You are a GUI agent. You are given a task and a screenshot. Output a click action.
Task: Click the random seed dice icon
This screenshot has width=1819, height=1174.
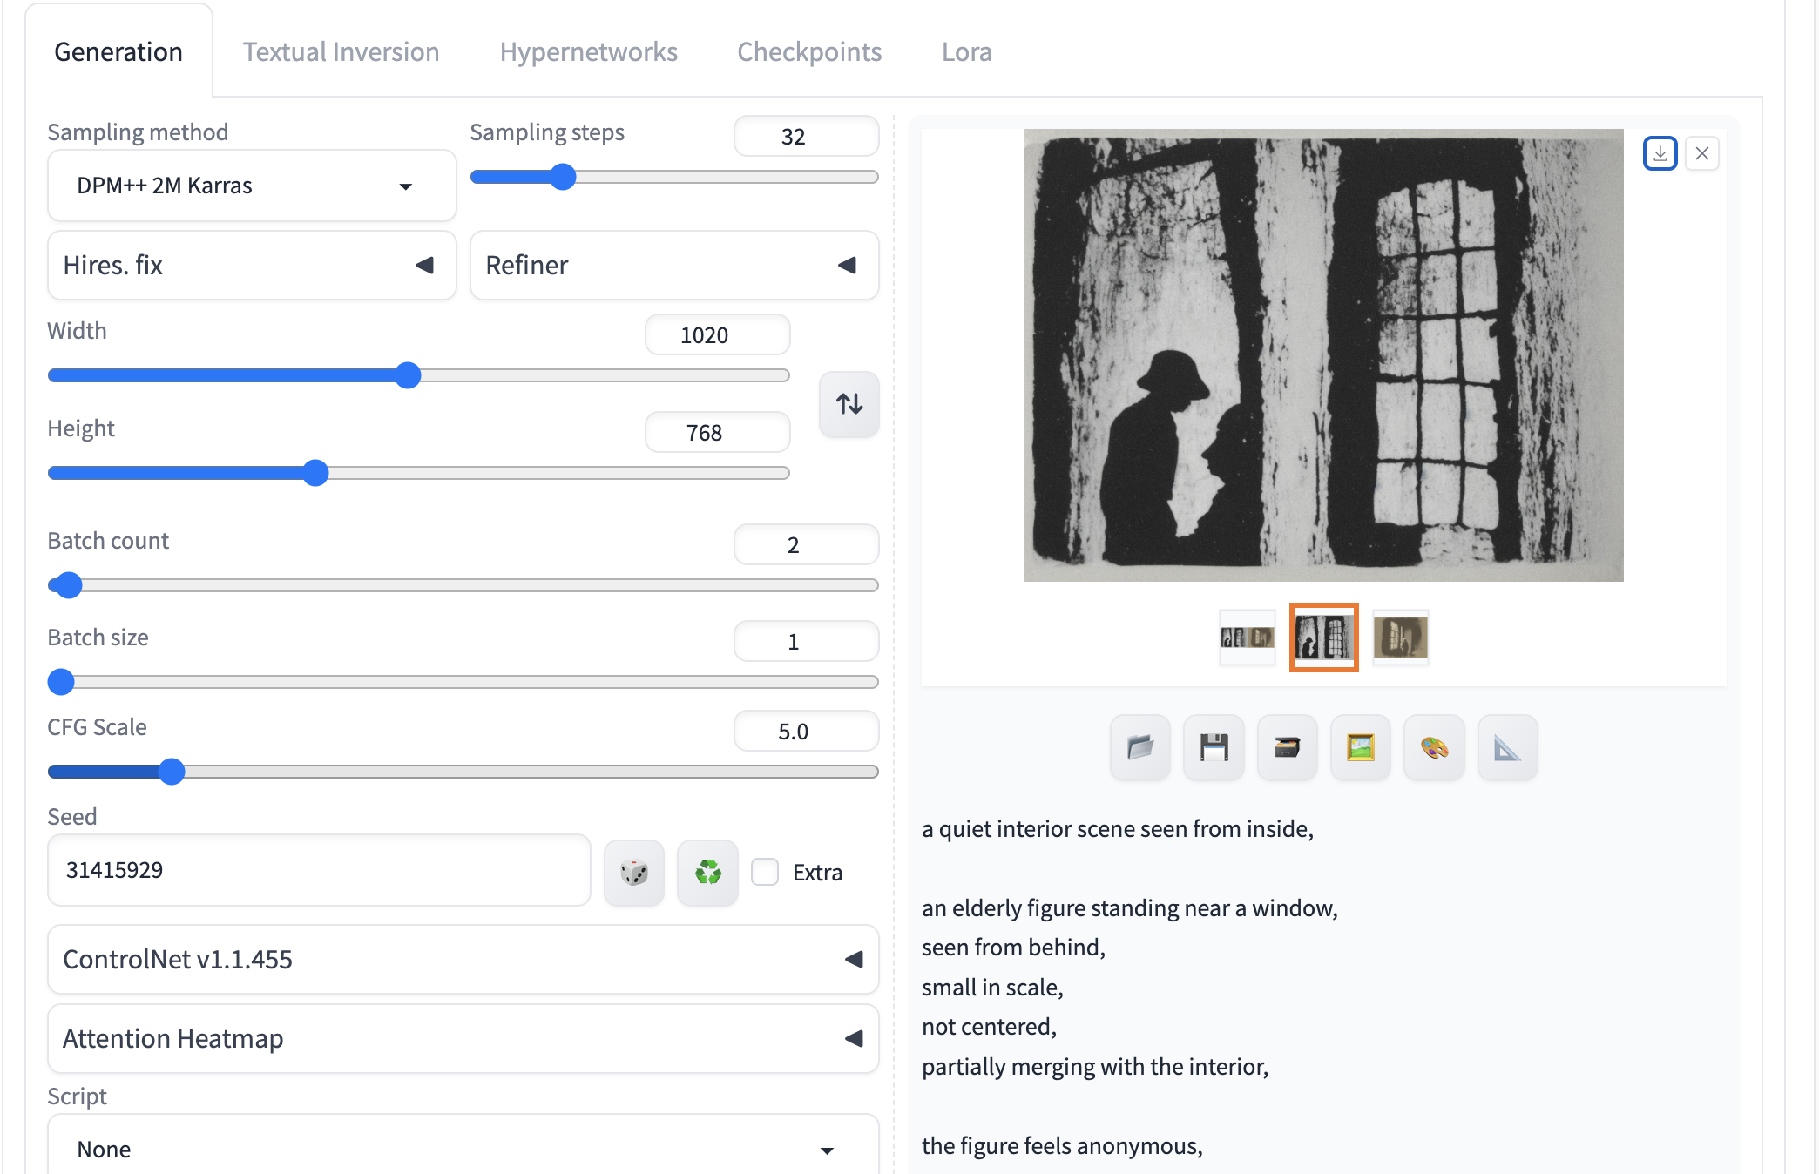[x=633, y=872]
